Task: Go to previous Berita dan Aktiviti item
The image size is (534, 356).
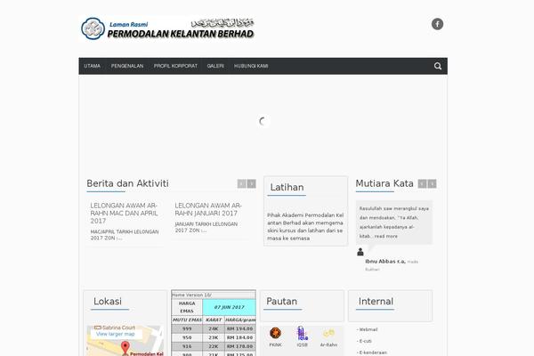Action: [x=241, y=183]
